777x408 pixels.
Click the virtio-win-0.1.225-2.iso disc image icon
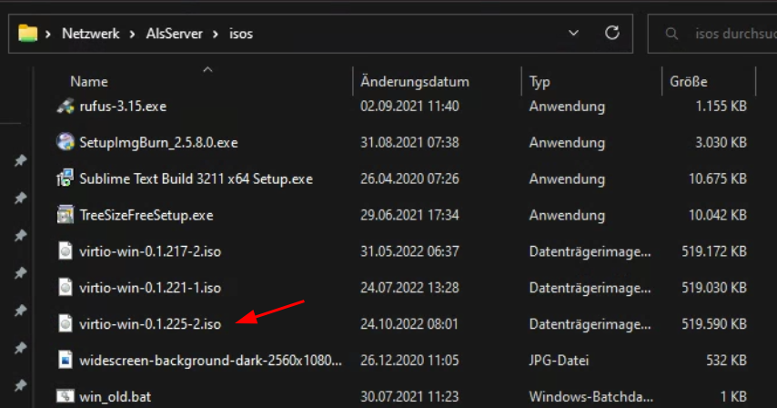pyautogui.click(x=65, y=323)
